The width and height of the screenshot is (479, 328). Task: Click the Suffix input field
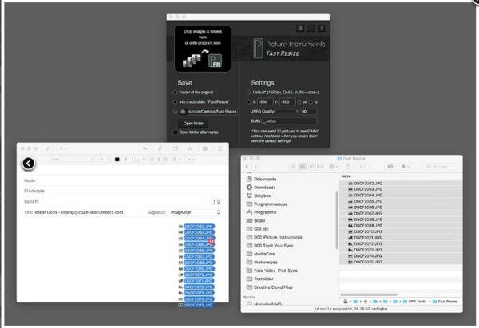click(x=289, y=121)
